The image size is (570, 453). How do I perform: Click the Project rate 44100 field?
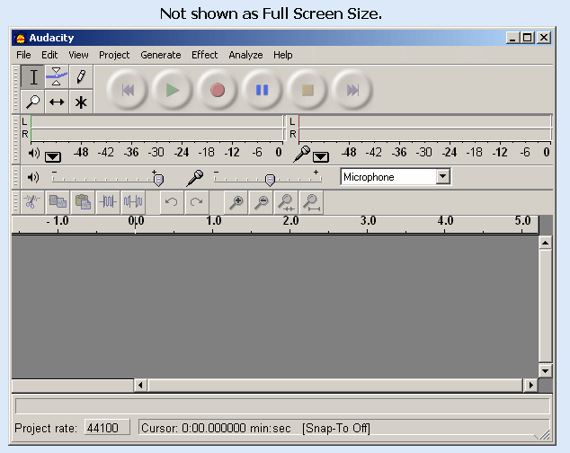(107, 428)
